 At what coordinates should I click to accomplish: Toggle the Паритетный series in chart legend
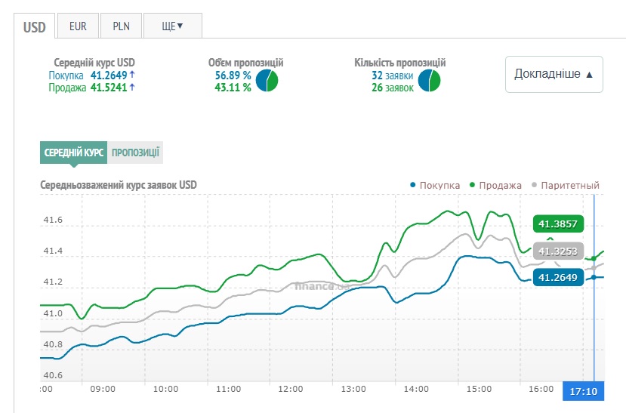pos(566,185)
